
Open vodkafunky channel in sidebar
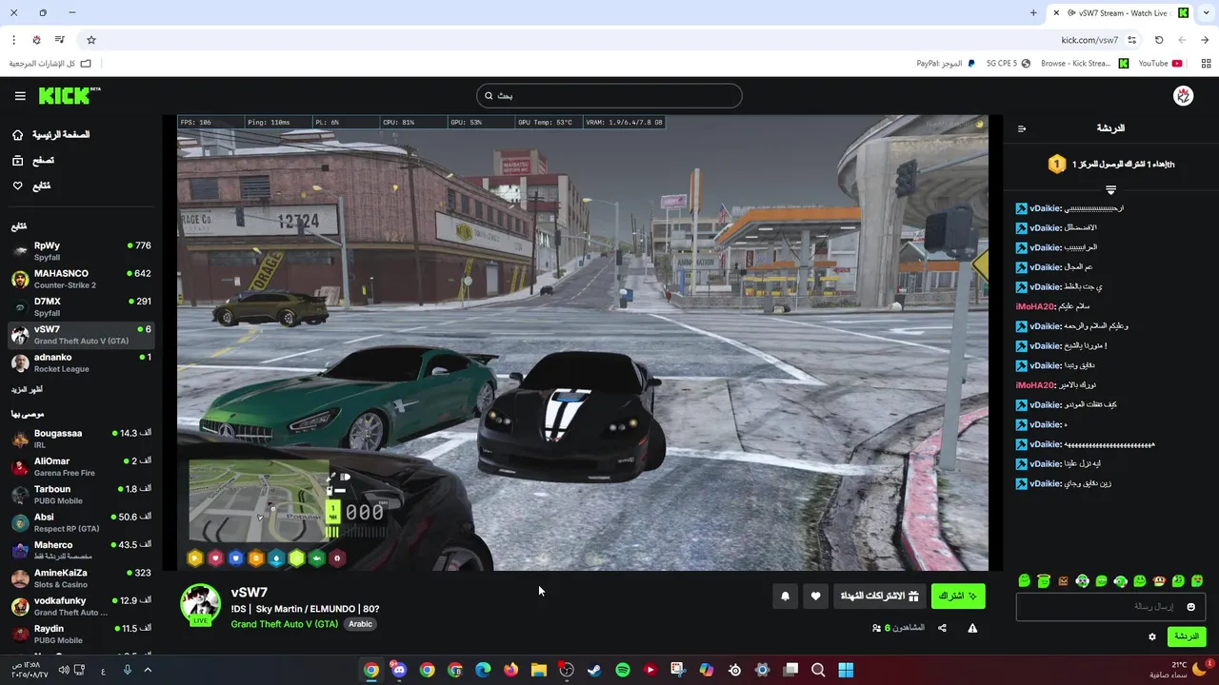click(x=81, y=606)
